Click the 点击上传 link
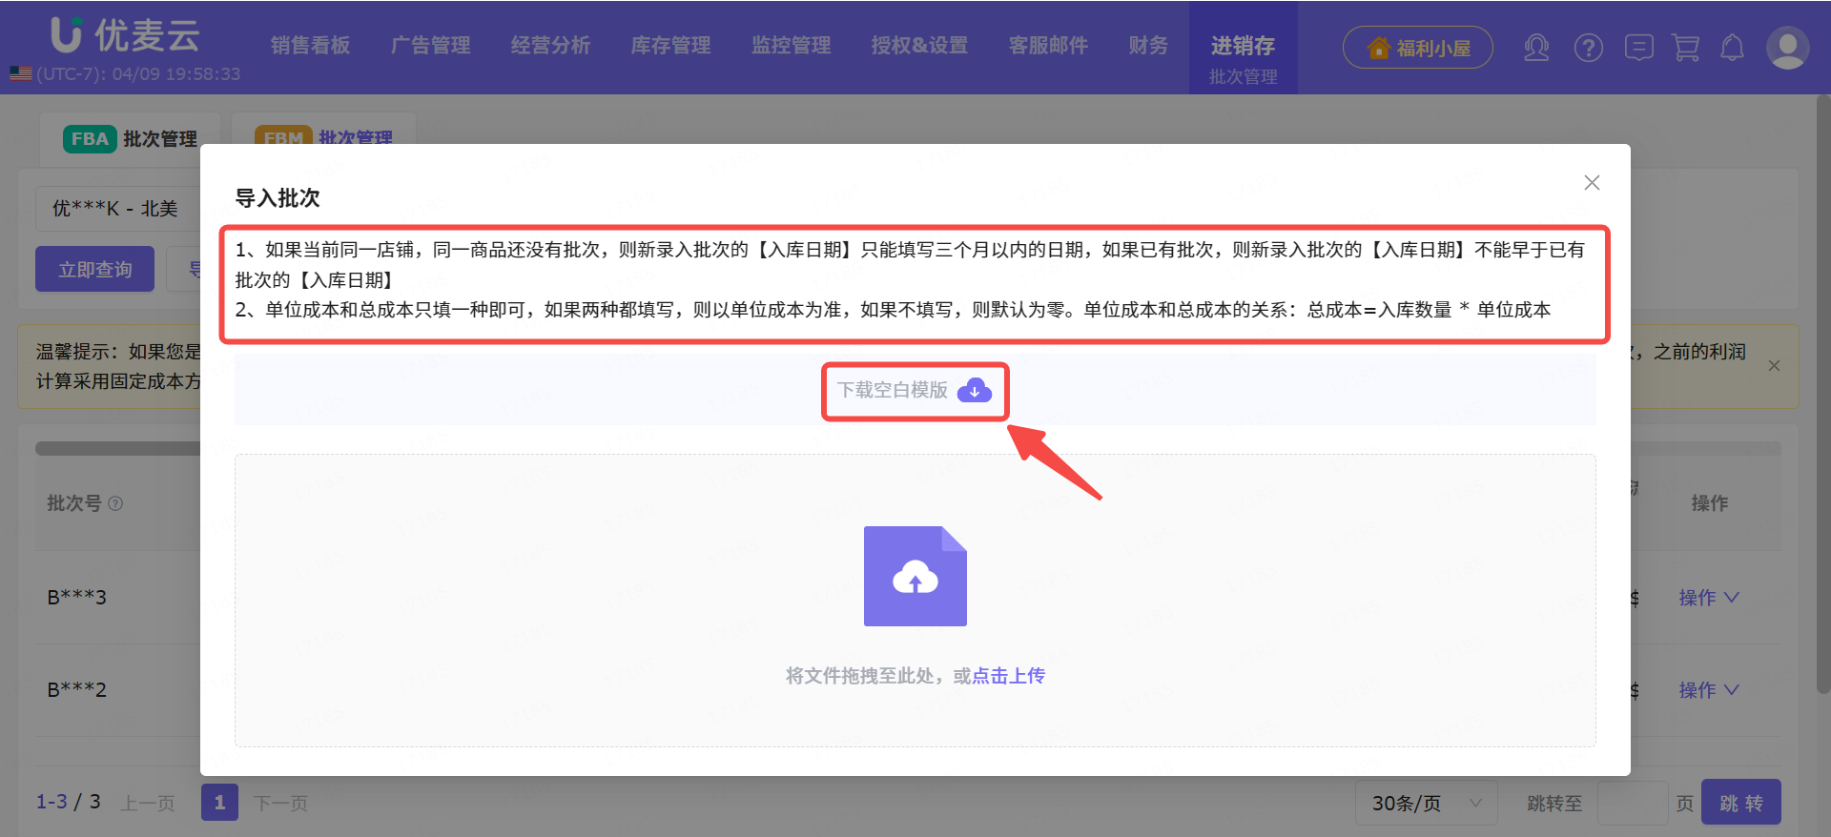 (1008, 676)
